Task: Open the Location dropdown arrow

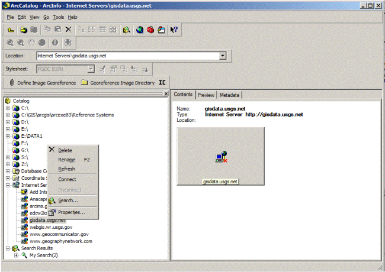Action: pos(223,56)
